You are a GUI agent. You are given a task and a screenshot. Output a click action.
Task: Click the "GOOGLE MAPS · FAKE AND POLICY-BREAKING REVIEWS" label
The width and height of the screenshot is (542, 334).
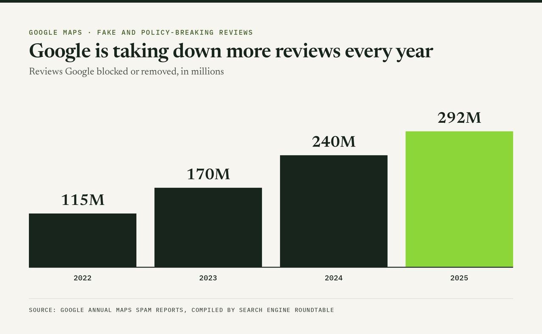[x=141, y=33]
